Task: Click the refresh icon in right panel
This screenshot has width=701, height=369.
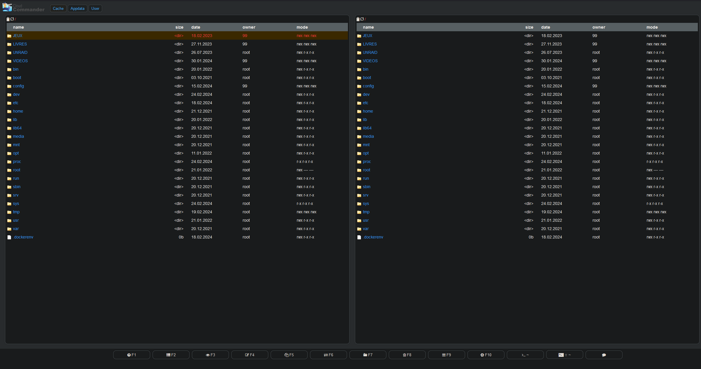Action: coord(362,19)
